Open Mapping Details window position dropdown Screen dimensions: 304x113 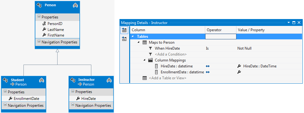tap(289, 23)
